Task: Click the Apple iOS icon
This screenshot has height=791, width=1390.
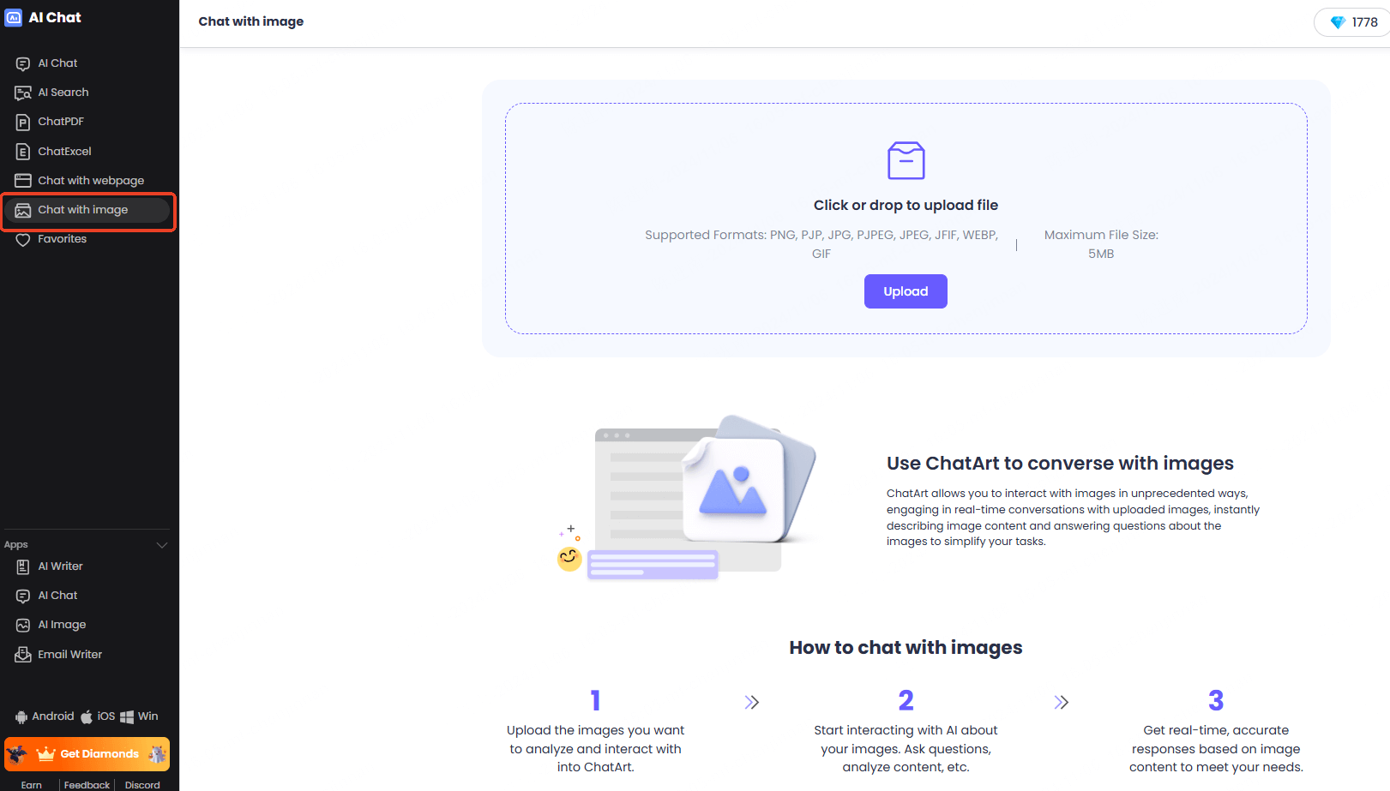Action: click(87, 716)
